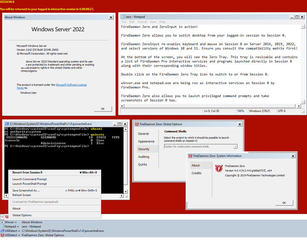Screen dimensions: 307x246
Task: Choose Launch PowerShell Prompt from the menu
Action: point(55,184)
